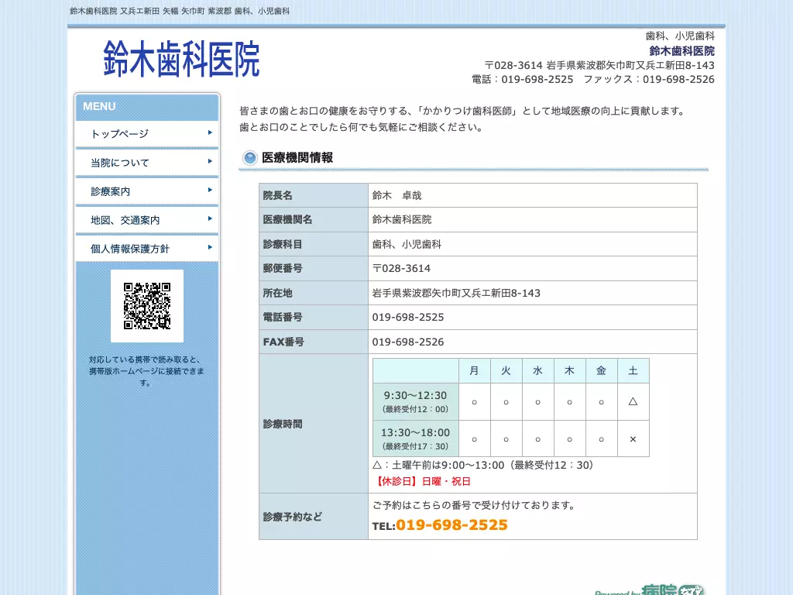Open the 個人情報保護方針 menu item
The height and width of the screenshot is (595, 793).
point(146,249)
